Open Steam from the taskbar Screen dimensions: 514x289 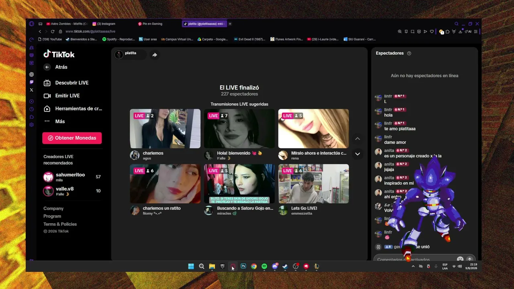point(285,266)
